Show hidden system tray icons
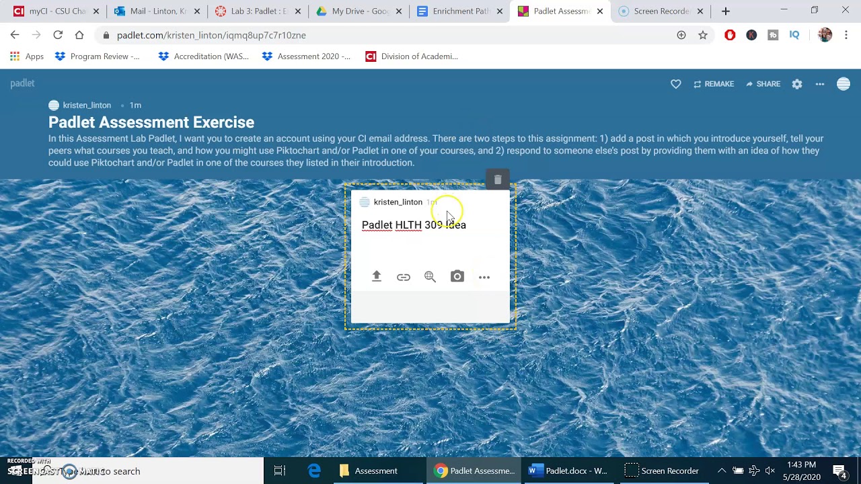This screenshot has width=861, height=484. click(x=722, y=471)
